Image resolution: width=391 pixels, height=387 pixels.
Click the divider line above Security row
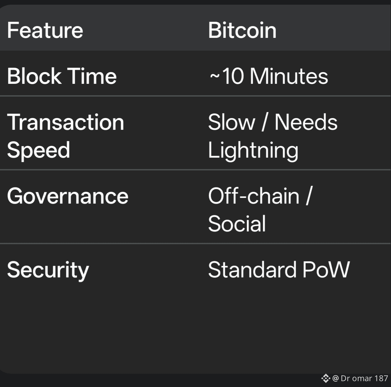point(195,243)
